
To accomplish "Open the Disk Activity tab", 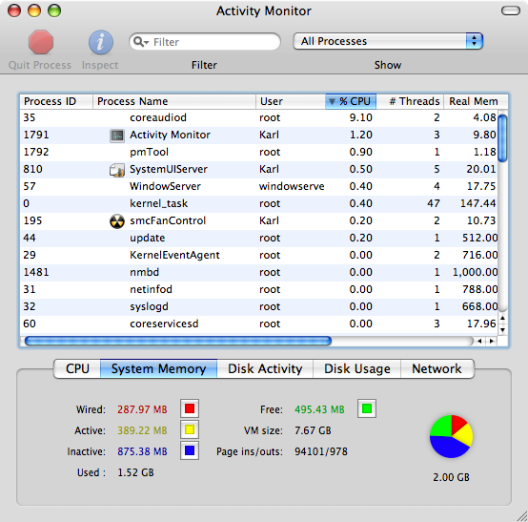I will [x=265, y=369].
